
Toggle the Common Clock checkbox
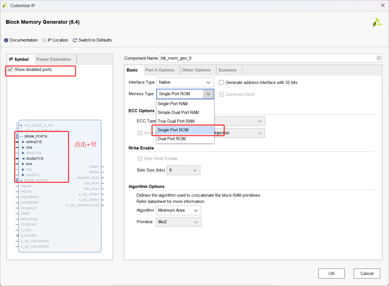[x=221, y=94]
